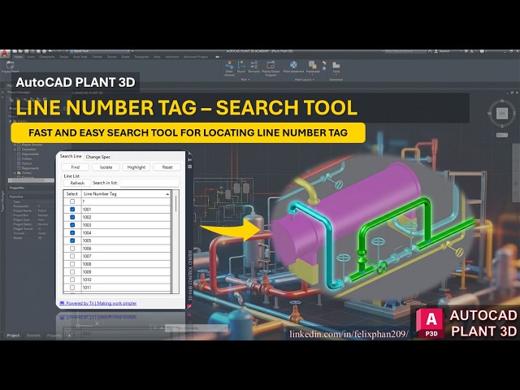520x390 pixels.
Task: Open the Powered by Tri link
Action: 98,303
